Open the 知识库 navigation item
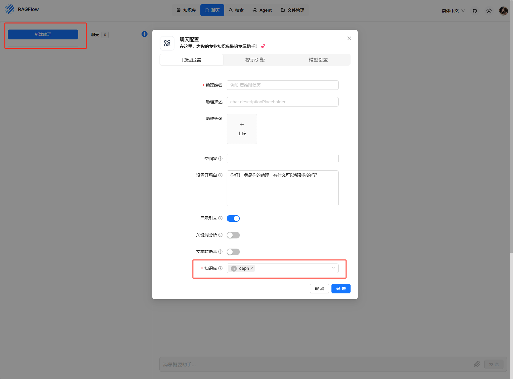Viewport: 513px width, 379px height. click(186, 10)
